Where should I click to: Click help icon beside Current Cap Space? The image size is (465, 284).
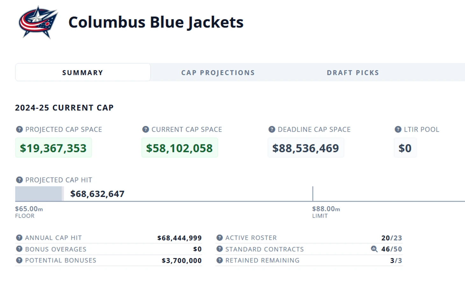pos(146,129)
